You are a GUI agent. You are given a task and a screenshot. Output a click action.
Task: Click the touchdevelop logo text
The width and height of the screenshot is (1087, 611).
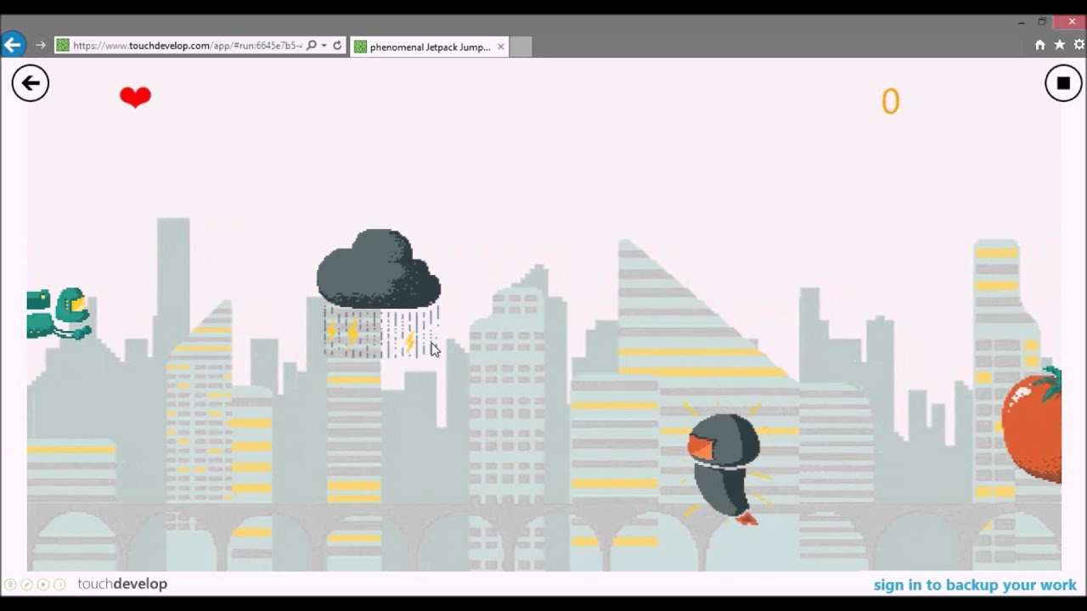coord(122,584)
